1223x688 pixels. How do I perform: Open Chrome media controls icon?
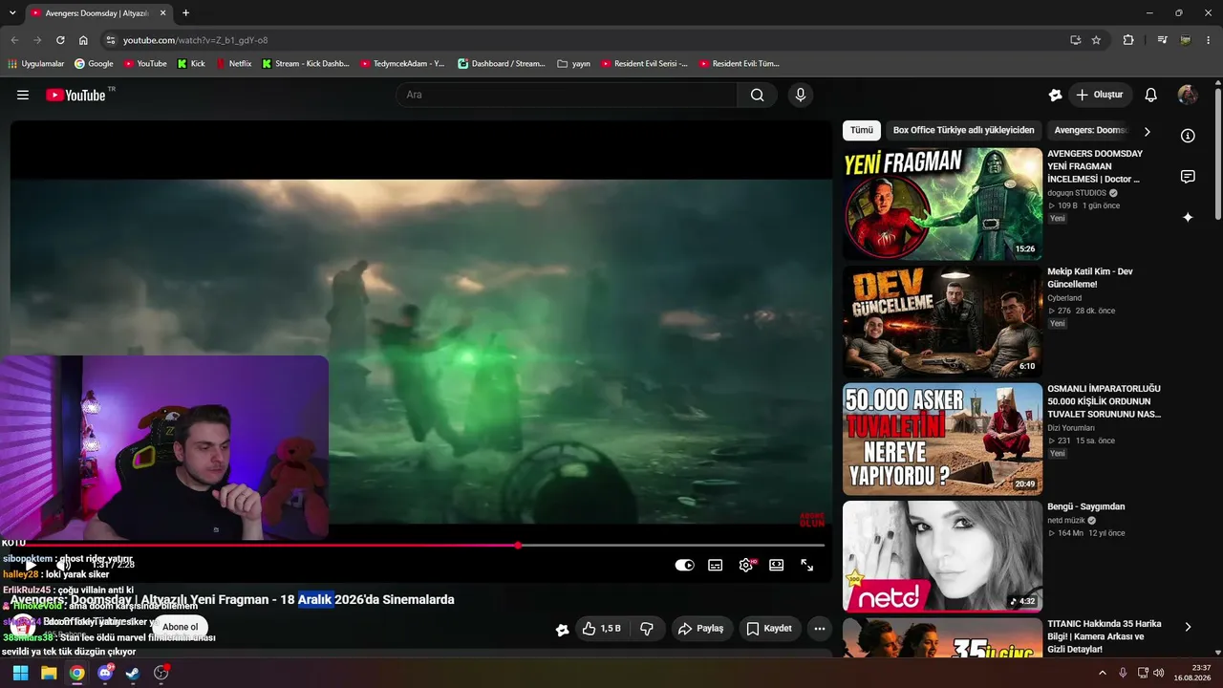(1162, 40)
